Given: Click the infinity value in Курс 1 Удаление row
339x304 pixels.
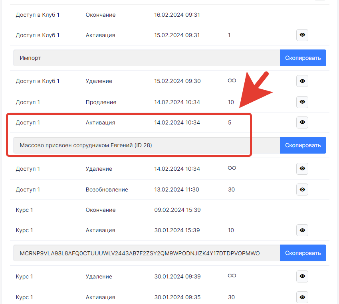Looking at the screenshot, I should tap(232, 276).
